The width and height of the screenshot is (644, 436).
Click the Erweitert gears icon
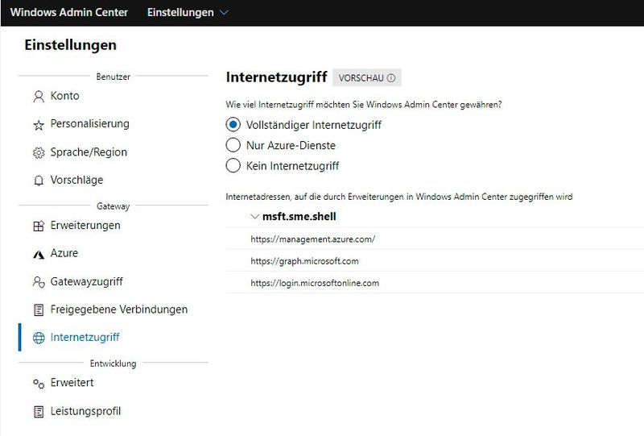tap(39, 384)
